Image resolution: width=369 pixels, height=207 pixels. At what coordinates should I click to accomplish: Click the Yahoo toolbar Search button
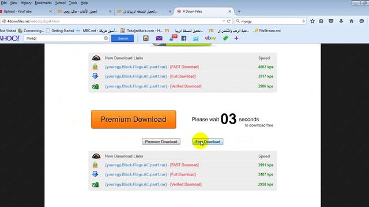122,39
